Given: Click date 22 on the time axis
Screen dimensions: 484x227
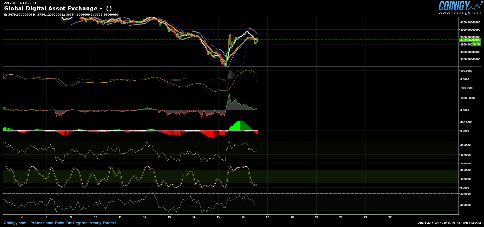Looking at the screenshot, I should 390,217.
